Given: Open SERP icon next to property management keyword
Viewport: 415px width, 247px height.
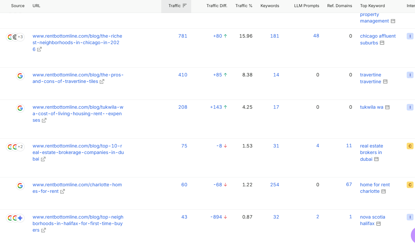Looking at the screenshot, I should [393, 21].
